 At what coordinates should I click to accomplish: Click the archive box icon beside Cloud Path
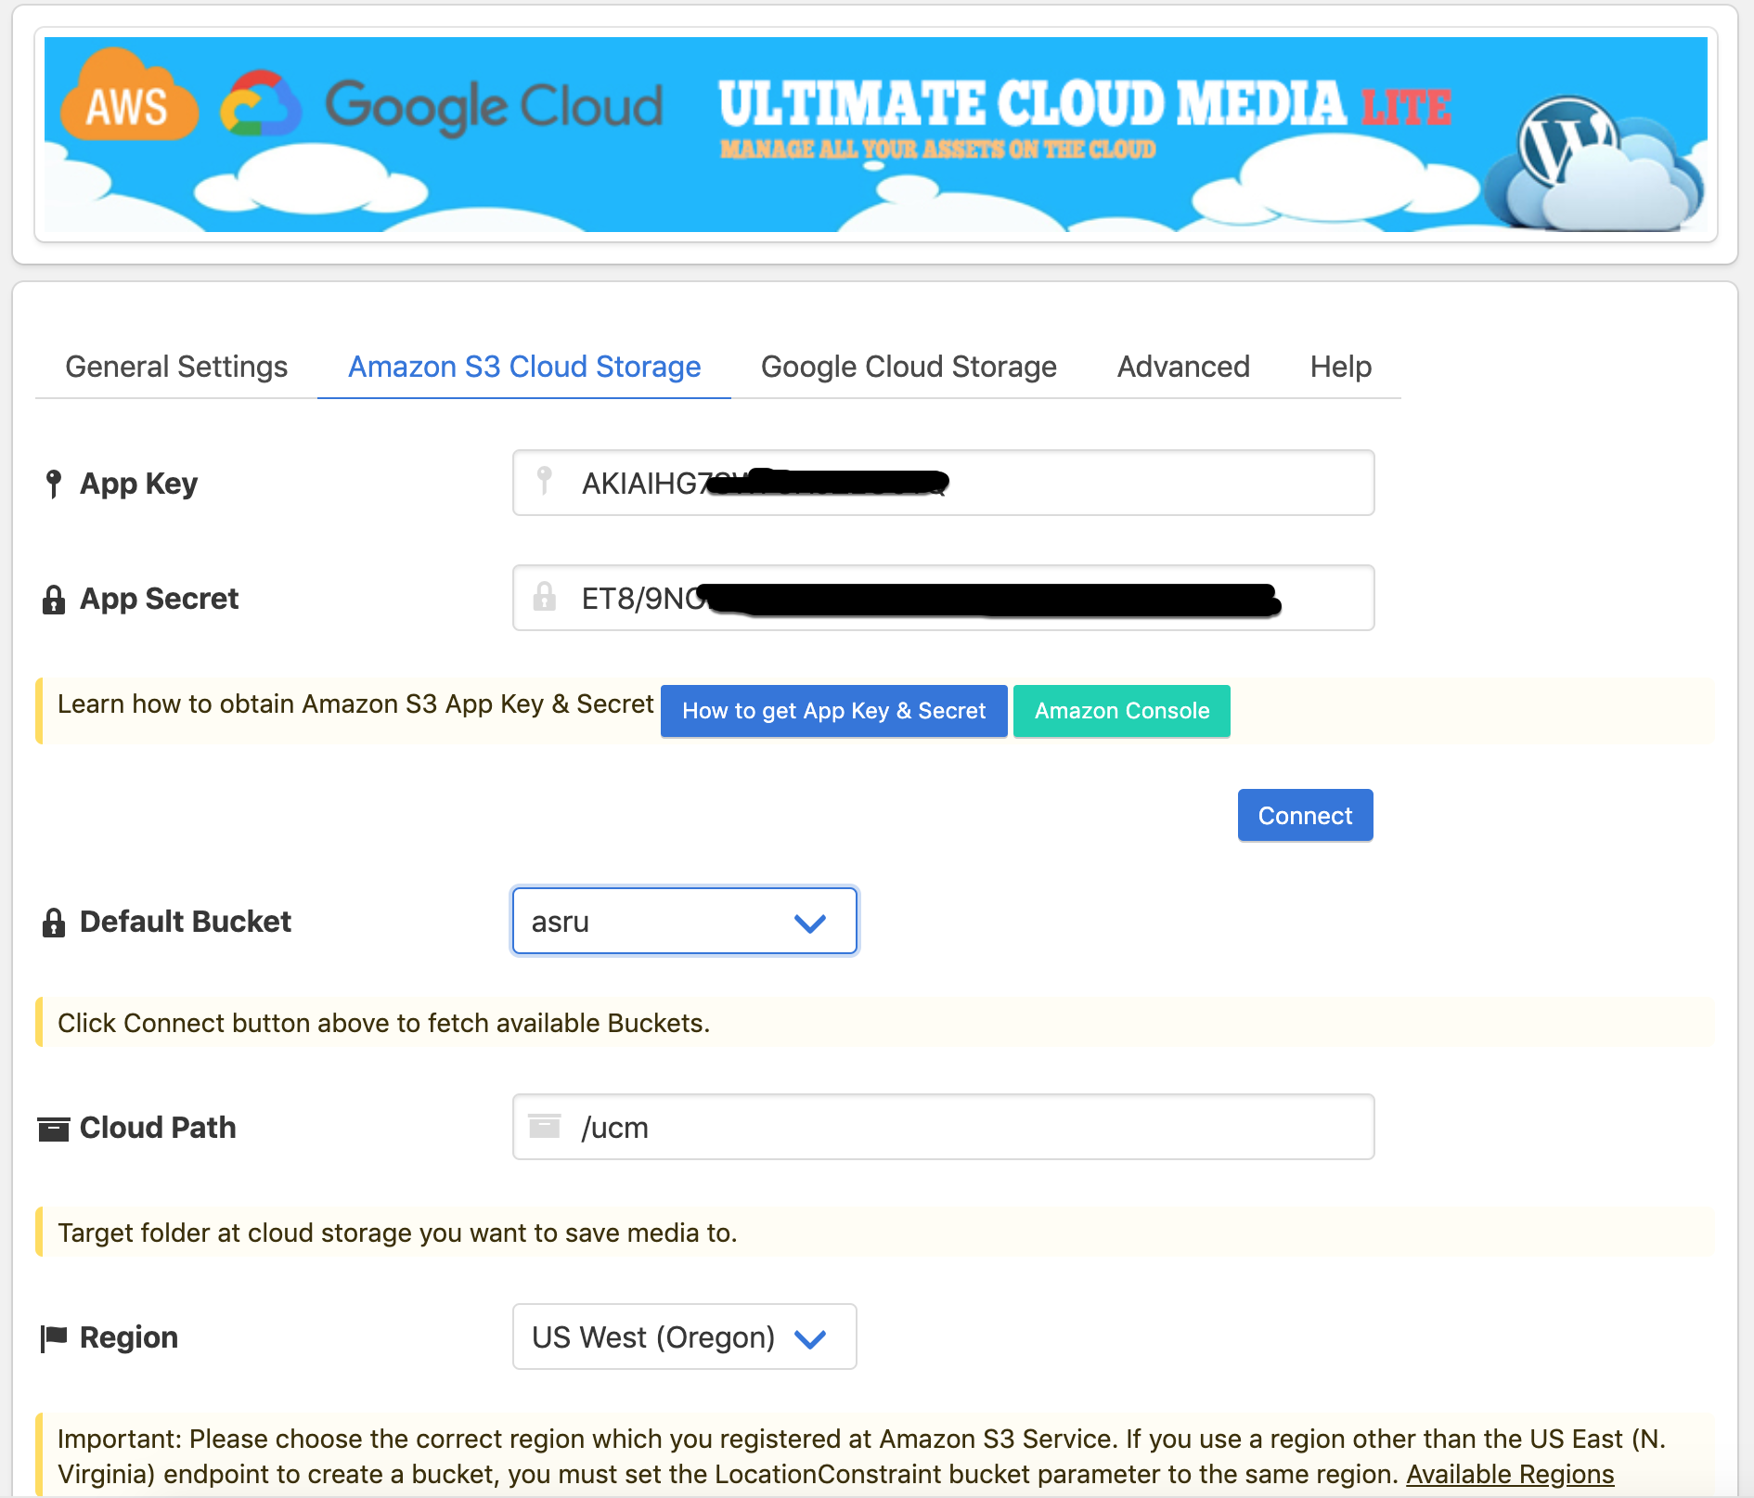[54, 1129]
